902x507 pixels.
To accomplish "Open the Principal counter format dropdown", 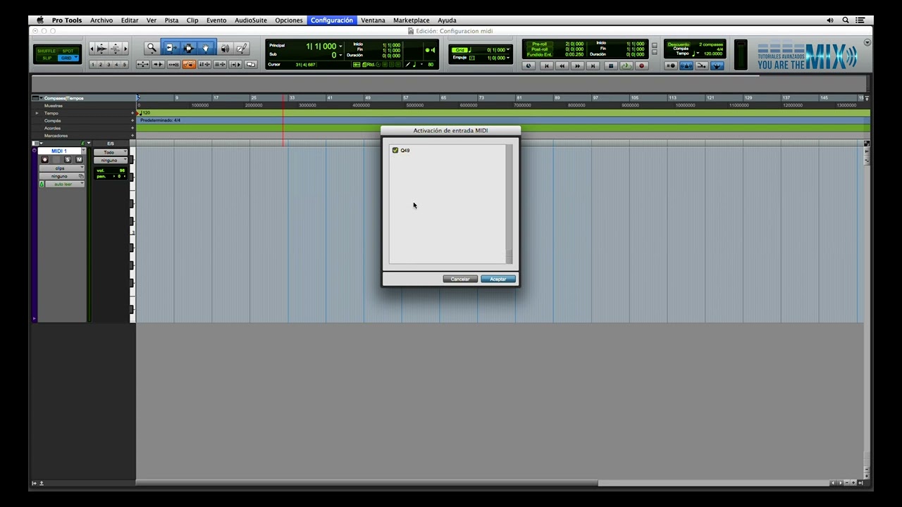I will [341, 46].
